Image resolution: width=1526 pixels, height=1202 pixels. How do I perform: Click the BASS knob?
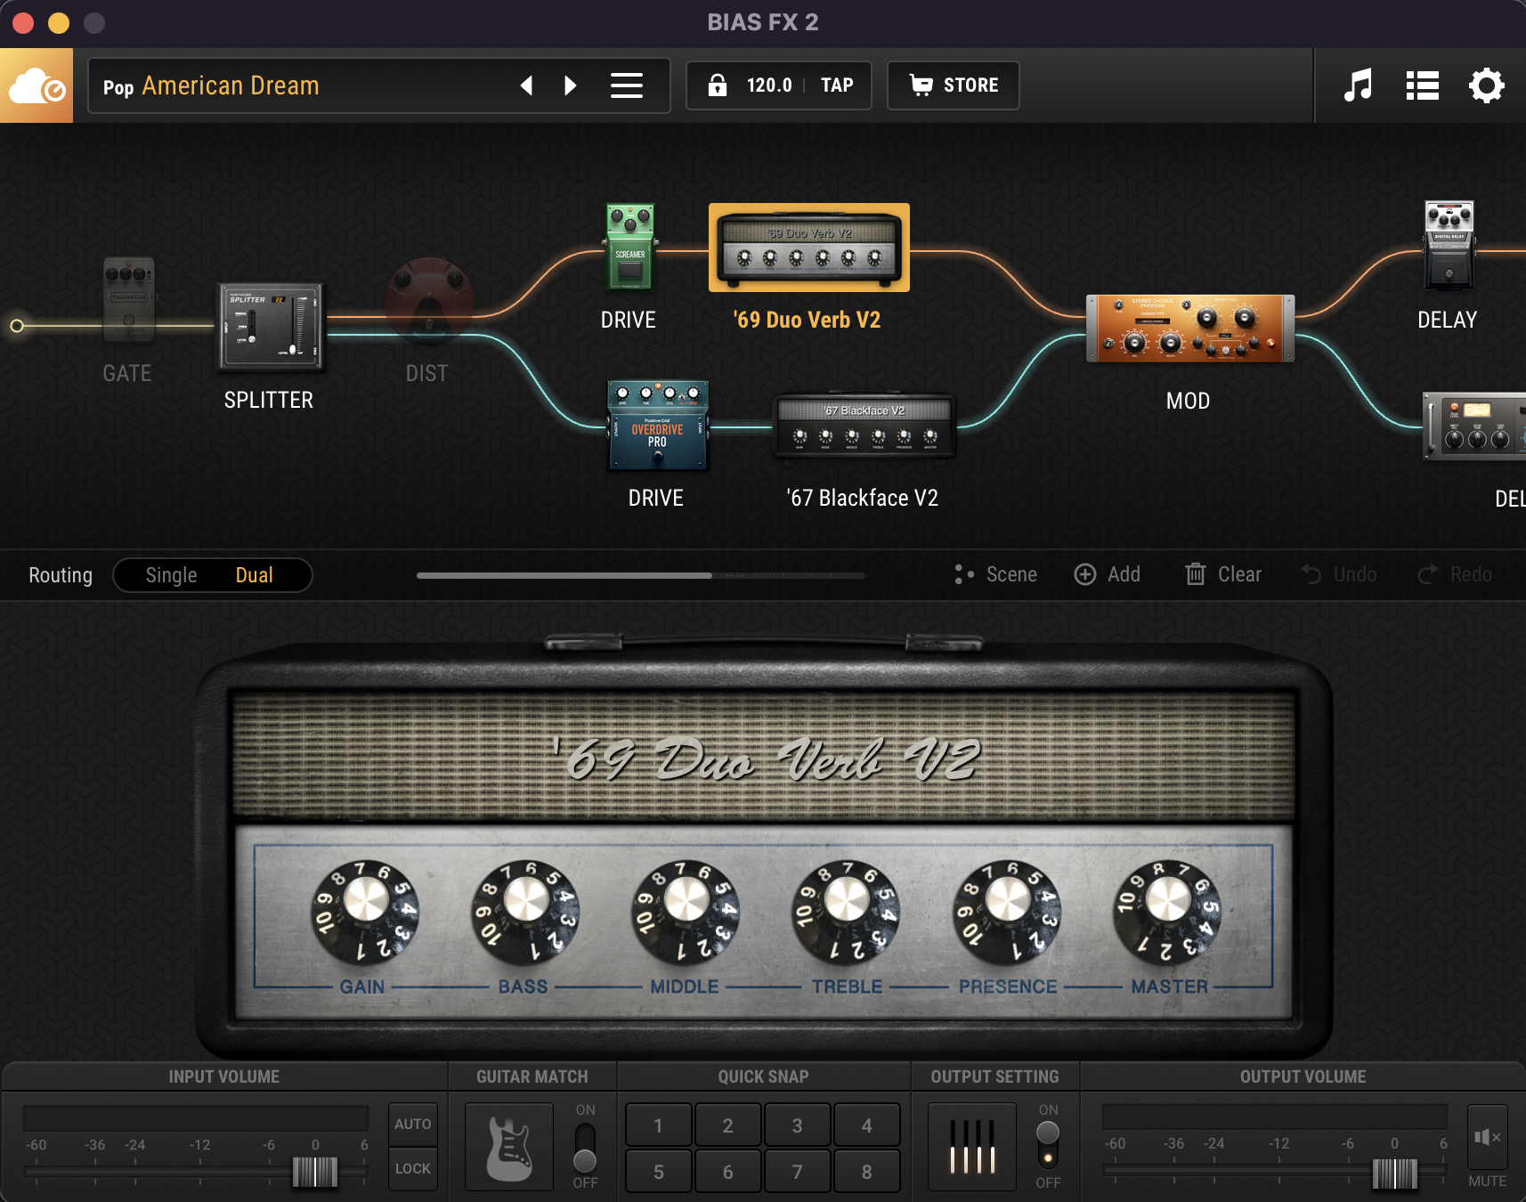526,912
